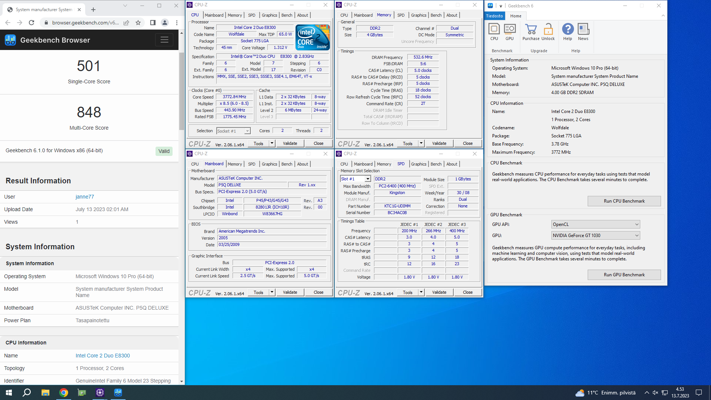This screenshot has width=711, height=400.
Task: Click the taskbar clock showing 4.53
Action: coord(680,393)
